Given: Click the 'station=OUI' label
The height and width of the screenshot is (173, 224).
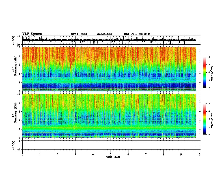Looking at the screenshot, I should pos(105,34).
